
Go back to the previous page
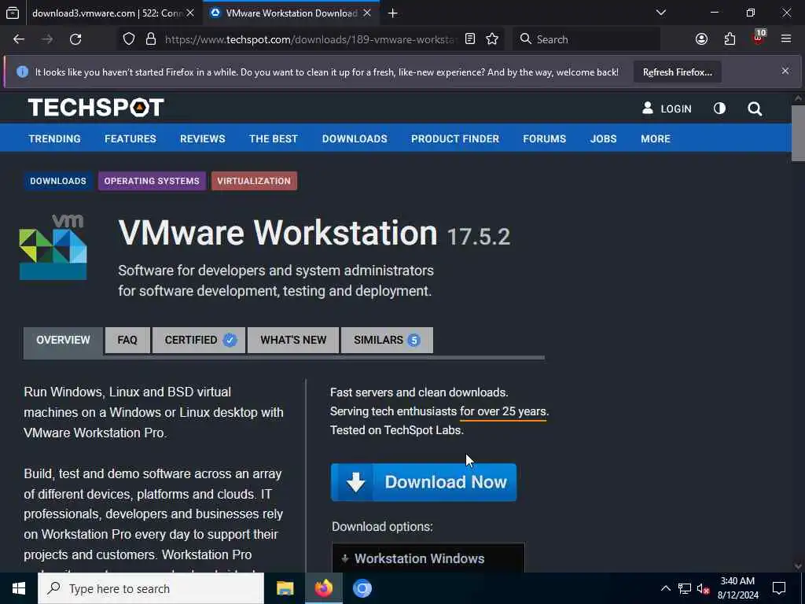(19, 39)
